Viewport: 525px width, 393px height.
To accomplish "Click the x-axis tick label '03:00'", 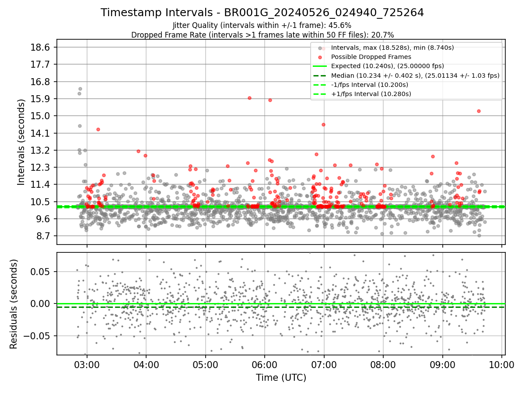I will [87, 364].
